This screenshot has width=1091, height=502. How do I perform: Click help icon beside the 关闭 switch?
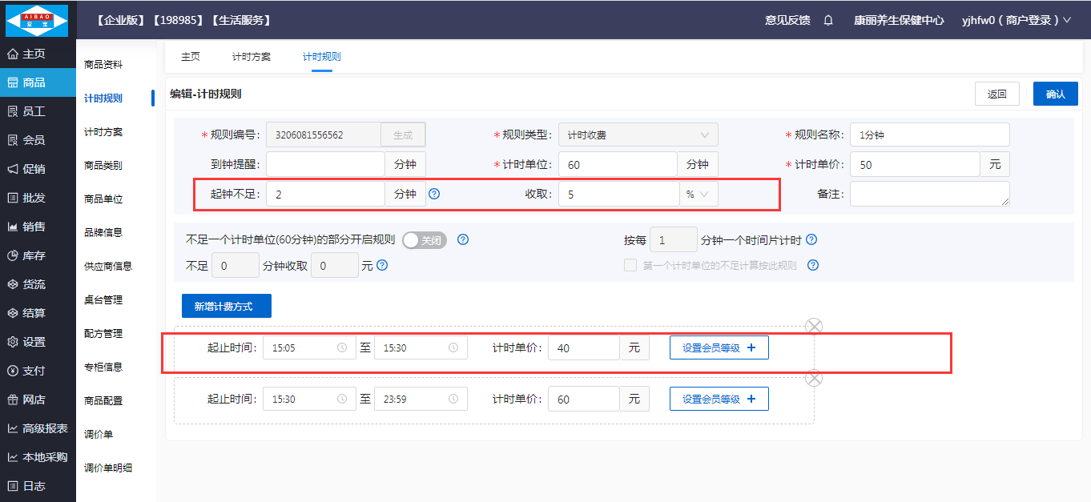point(462,239)
